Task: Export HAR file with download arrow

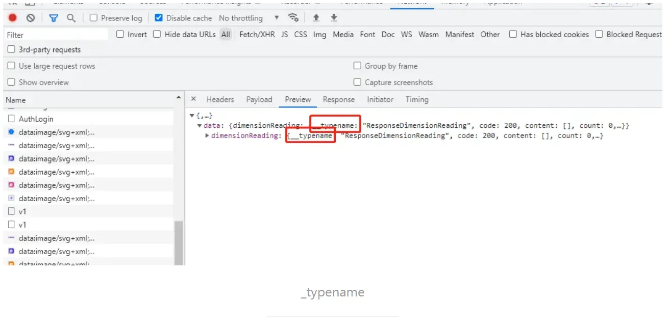Action: [334, 18]
